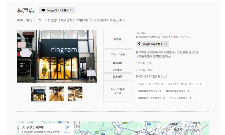This screenshot has height=135, width=225.
Task: Click アクセス方法 label cell
Action: tap(118, 54)
